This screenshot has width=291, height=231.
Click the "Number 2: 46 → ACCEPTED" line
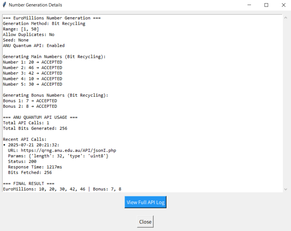(x=32, y=68)
